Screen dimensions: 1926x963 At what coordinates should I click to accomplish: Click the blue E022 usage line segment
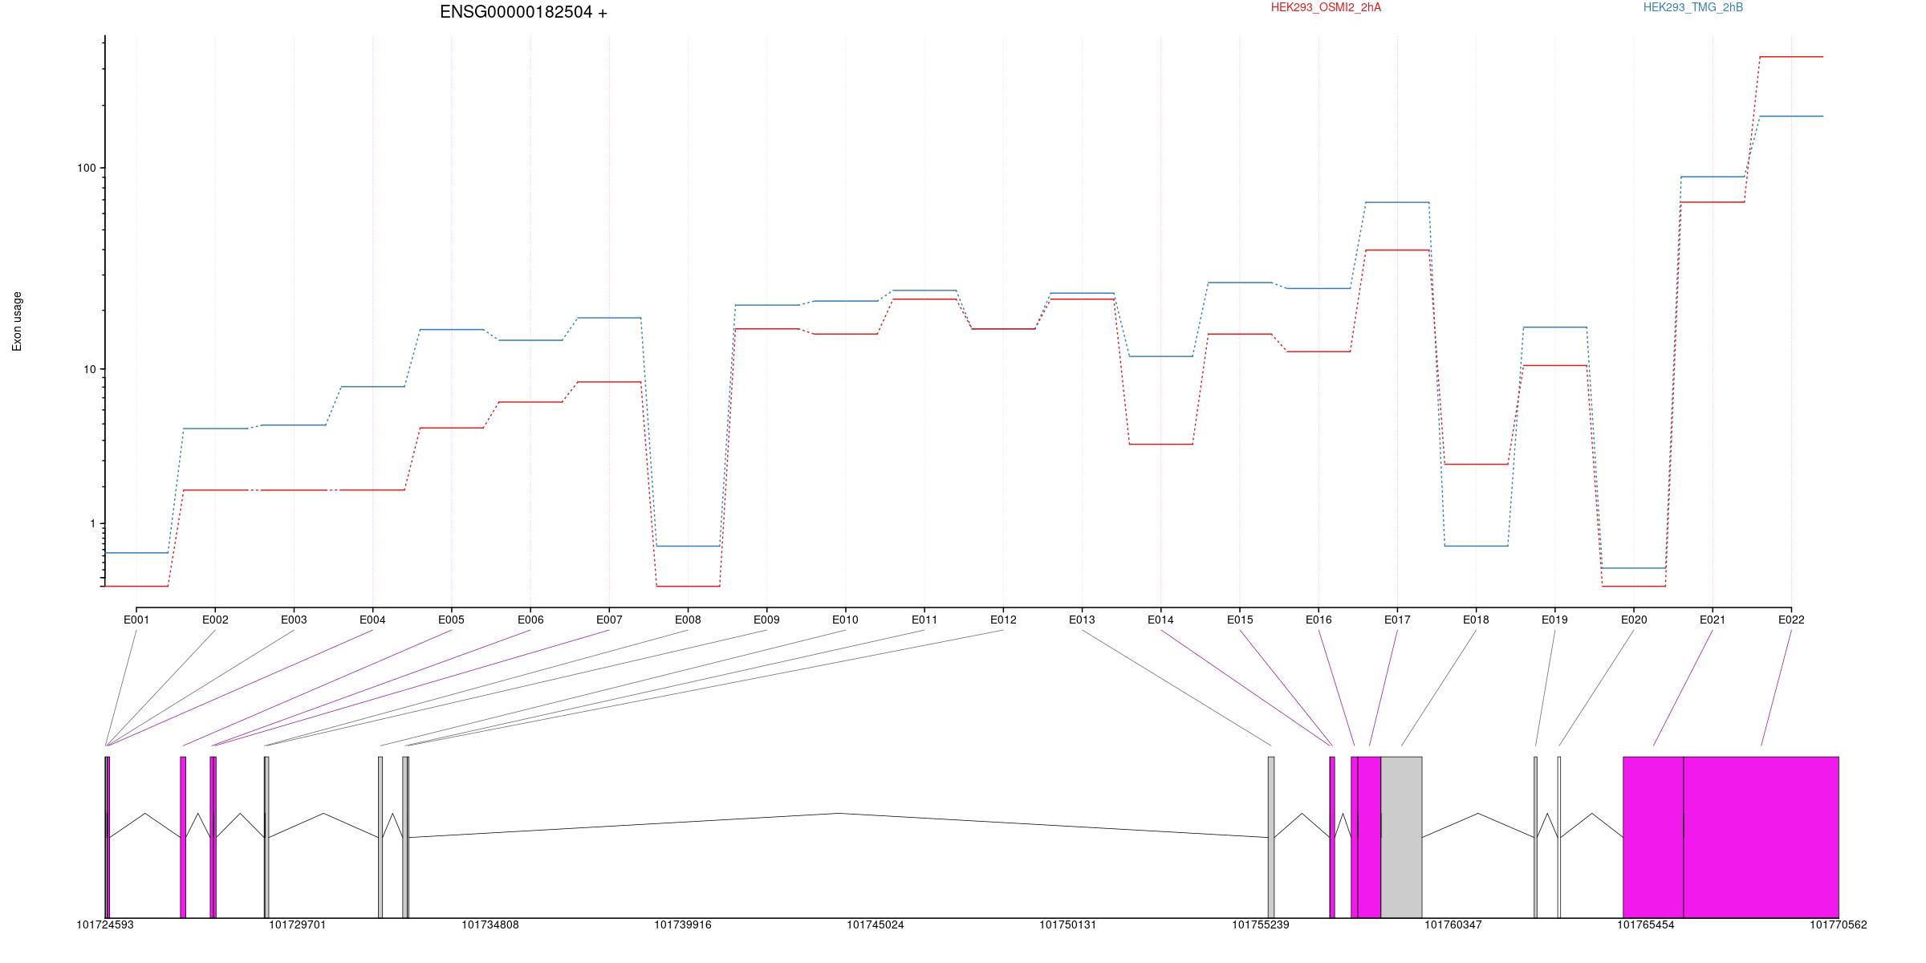point(1791,116)
